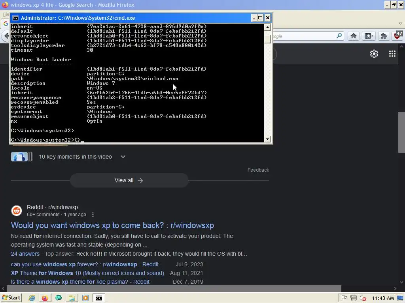Switch to Firefox in the taskbar

45,298
